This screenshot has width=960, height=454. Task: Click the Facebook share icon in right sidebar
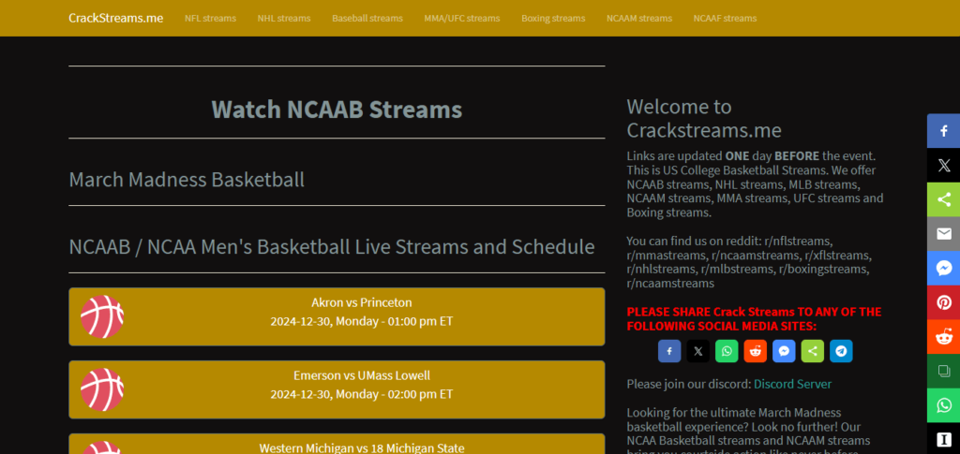click(x=943, y=131)
